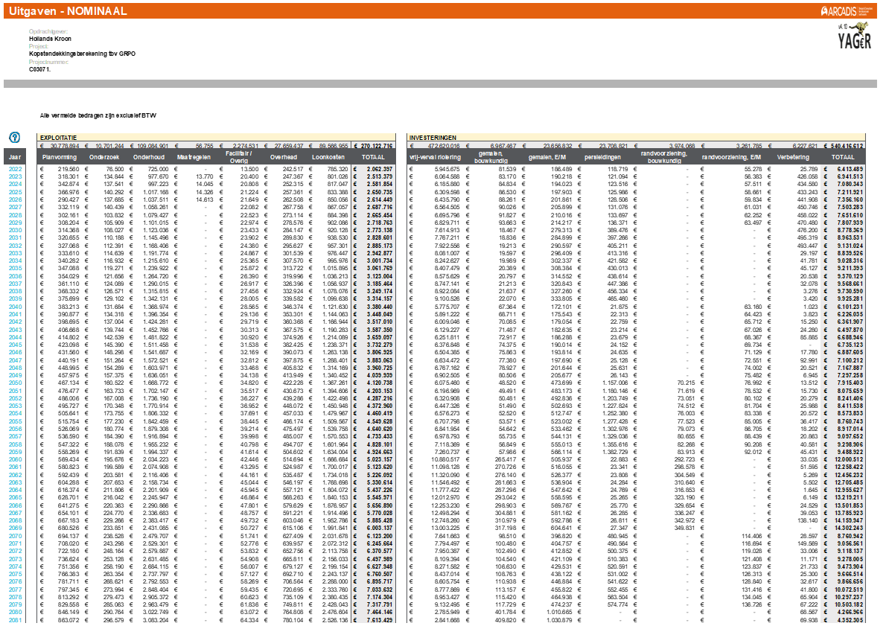
Task: Open year 2081 row link
Action: [15, 619]
